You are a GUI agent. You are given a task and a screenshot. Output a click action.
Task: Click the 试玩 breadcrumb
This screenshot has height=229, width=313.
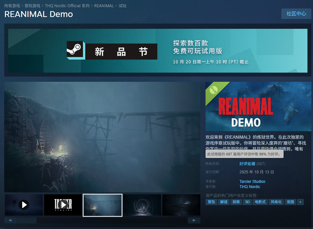123,6
